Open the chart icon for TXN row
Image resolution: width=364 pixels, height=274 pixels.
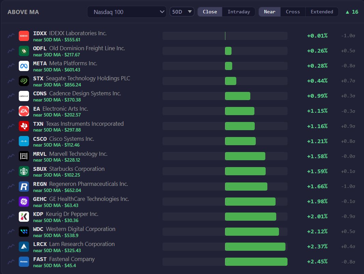pyautogui.click(x=11, y=126)
